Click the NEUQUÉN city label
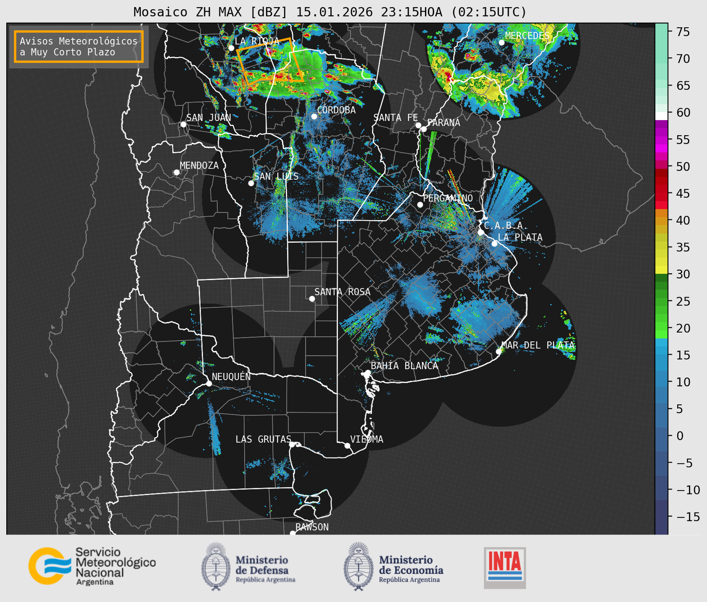The width and height of the screenshot is (707, 602). 231,376
